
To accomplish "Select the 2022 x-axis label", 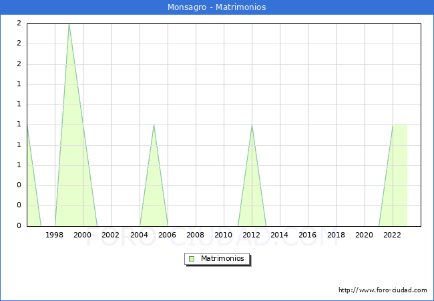I will (x=393, y=235).
